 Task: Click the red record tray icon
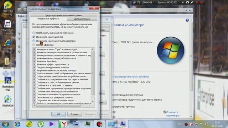[186, 124]
